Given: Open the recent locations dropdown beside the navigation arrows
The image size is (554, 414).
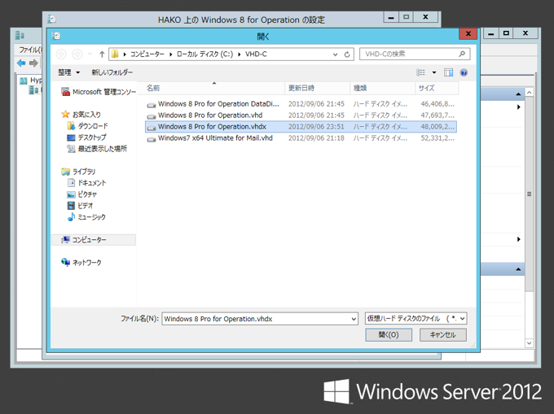Looking at the screenshot, I should click(90, 54).
